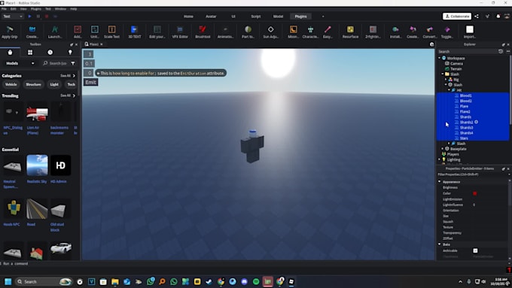512x288 pixels.
Task: Click the Explorer search history icon
Action: tap(501, 52)
